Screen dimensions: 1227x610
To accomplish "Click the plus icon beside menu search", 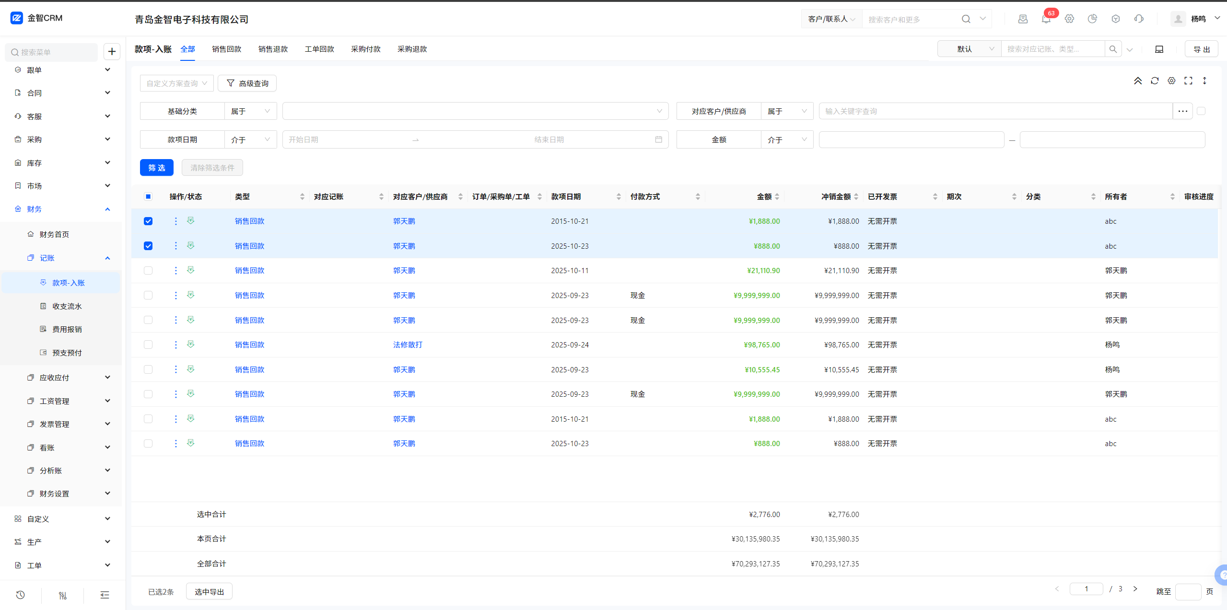I will [112, 52].
